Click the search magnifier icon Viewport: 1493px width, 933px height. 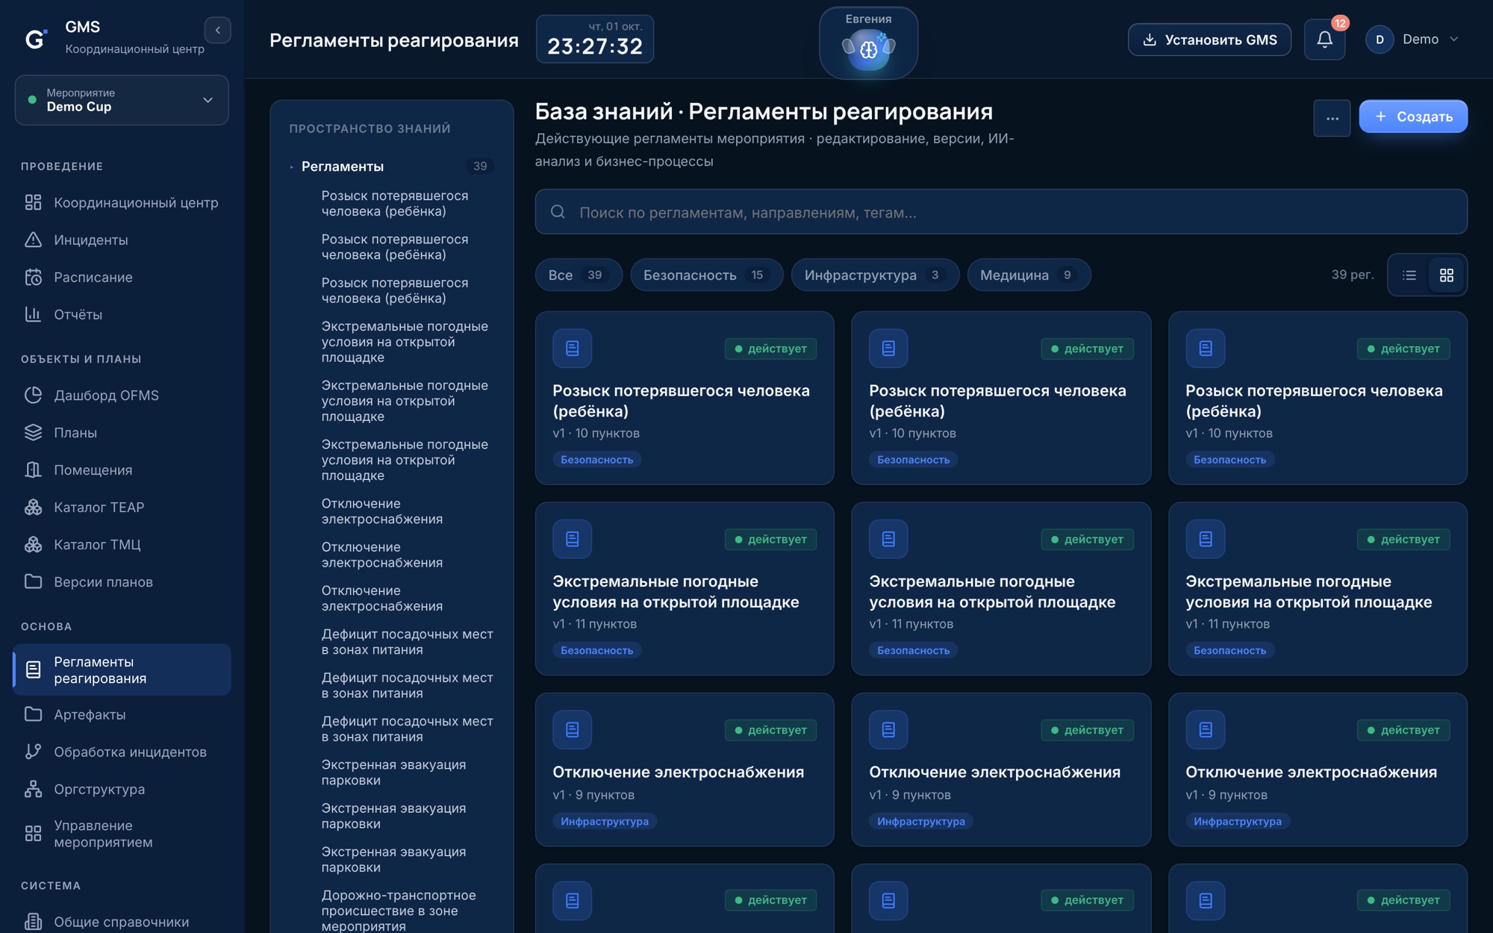pyautogui.click(x=558, y=212)
